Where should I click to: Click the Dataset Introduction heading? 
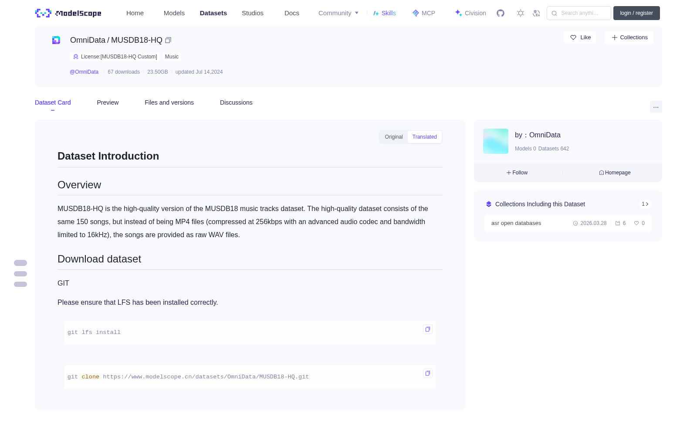108,156
